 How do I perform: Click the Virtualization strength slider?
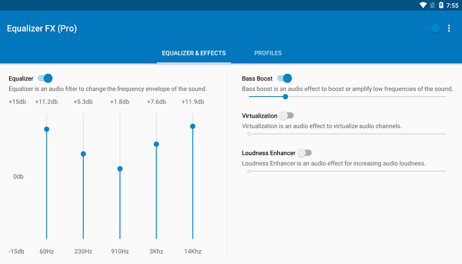[x=347, y=134]
